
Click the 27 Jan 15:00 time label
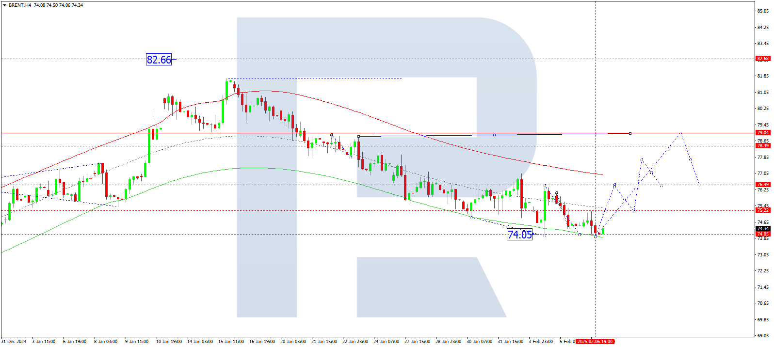(x=417, y=342)
